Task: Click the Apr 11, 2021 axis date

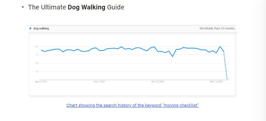Action: point(41,82)
